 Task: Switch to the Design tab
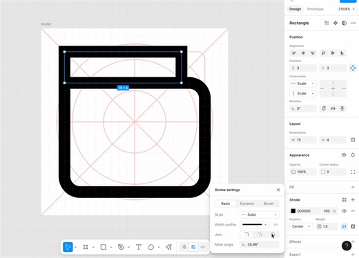[x=295, y=9]
